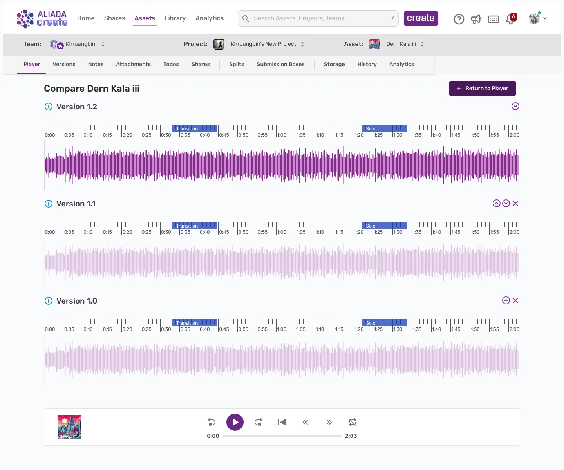
Task: Show info for Version 1.2
Action: (49, 107)
